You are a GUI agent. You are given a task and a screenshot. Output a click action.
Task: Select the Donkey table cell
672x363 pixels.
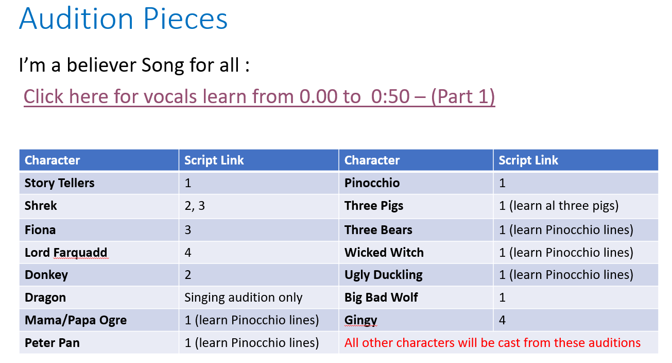(x=99, y=275)
